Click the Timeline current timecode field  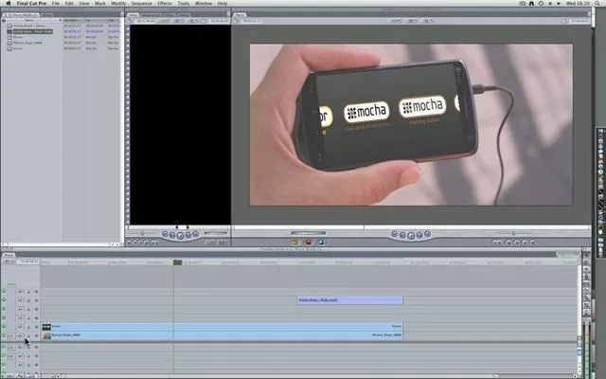pyautogui.click(x=27, y=262)
